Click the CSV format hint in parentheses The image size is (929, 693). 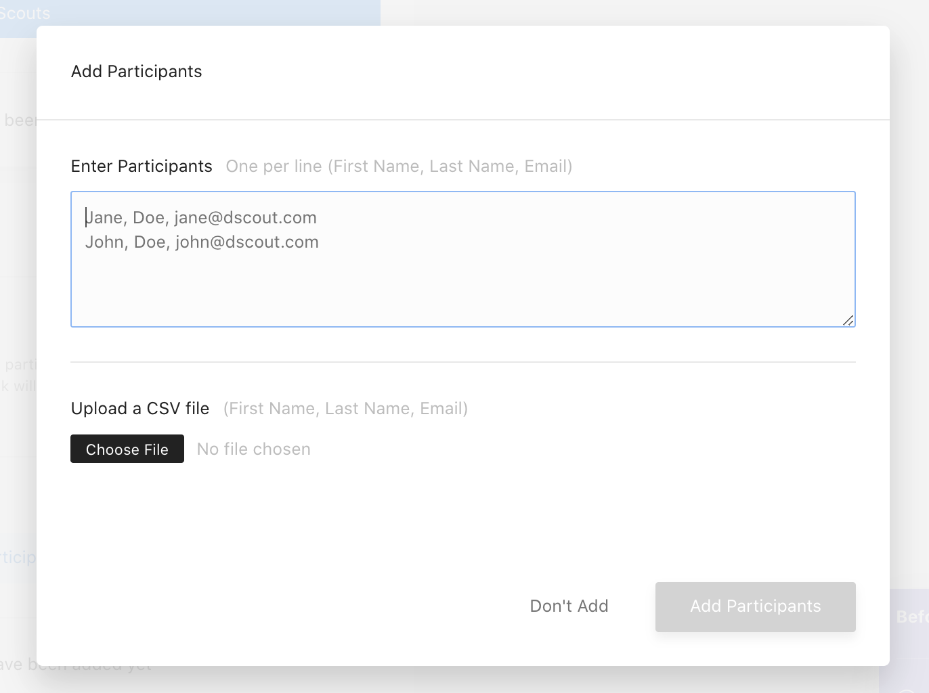345,409
